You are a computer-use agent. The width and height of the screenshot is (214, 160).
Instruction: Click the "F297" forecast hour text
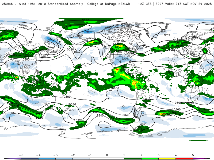pyautogui.click(x=159, y=4)
